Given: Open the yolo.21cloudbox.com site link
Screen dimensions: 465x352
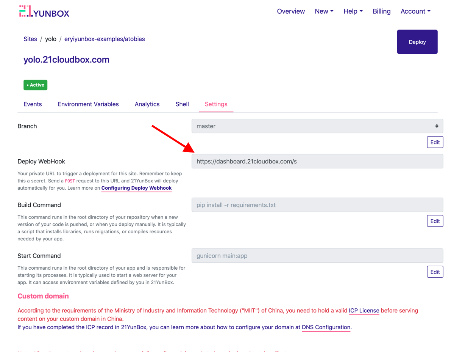Looking at the screenshot, I should point(66,60).
